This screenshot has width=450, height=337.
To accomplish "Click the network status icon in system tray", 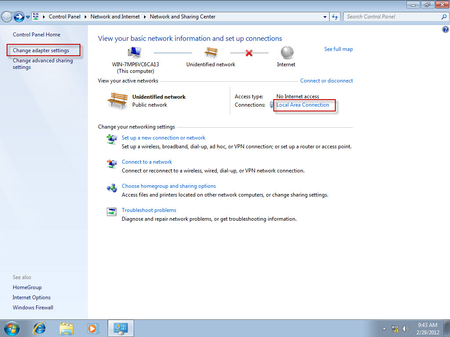I will click(395, 328).
